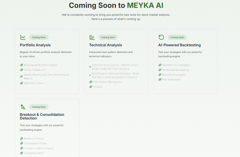Open the AI-Powered Backtesting heading
240x157 pixels.
click(179, 45)
